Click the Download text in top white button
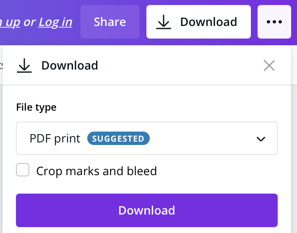This screenshot has height=233, width=297. click(208, 22)
